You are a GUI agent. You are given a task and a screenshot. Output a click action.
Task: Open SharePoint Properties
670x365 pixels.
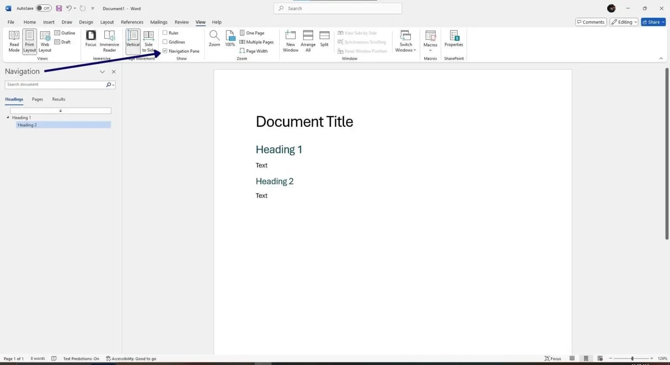point(454,39)
